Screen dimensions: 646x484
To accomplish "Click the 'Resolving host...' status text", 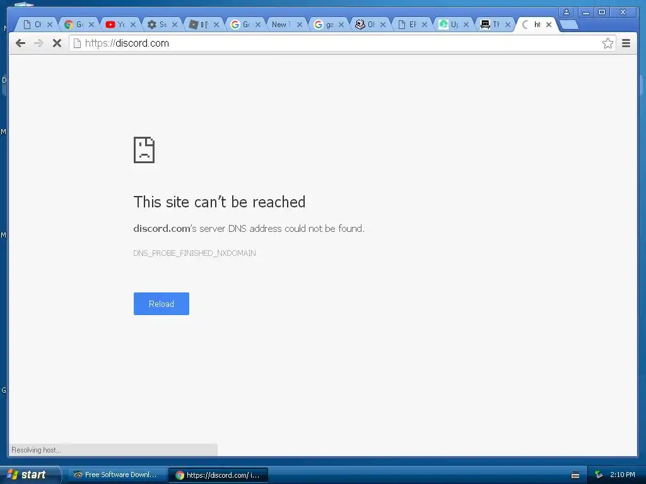I will pyautogui.click(x=36, y=450).
